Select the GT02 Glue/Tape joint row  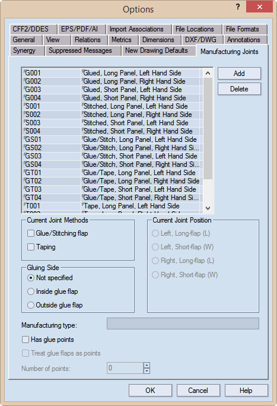coord(111,181)
